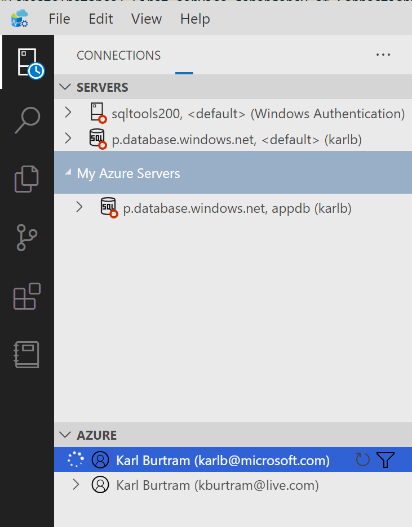This screenshot has height=527, width=412.
Task: Select p.database.windows.net, appdb (karlb) entry
Action: pos(233,208)
